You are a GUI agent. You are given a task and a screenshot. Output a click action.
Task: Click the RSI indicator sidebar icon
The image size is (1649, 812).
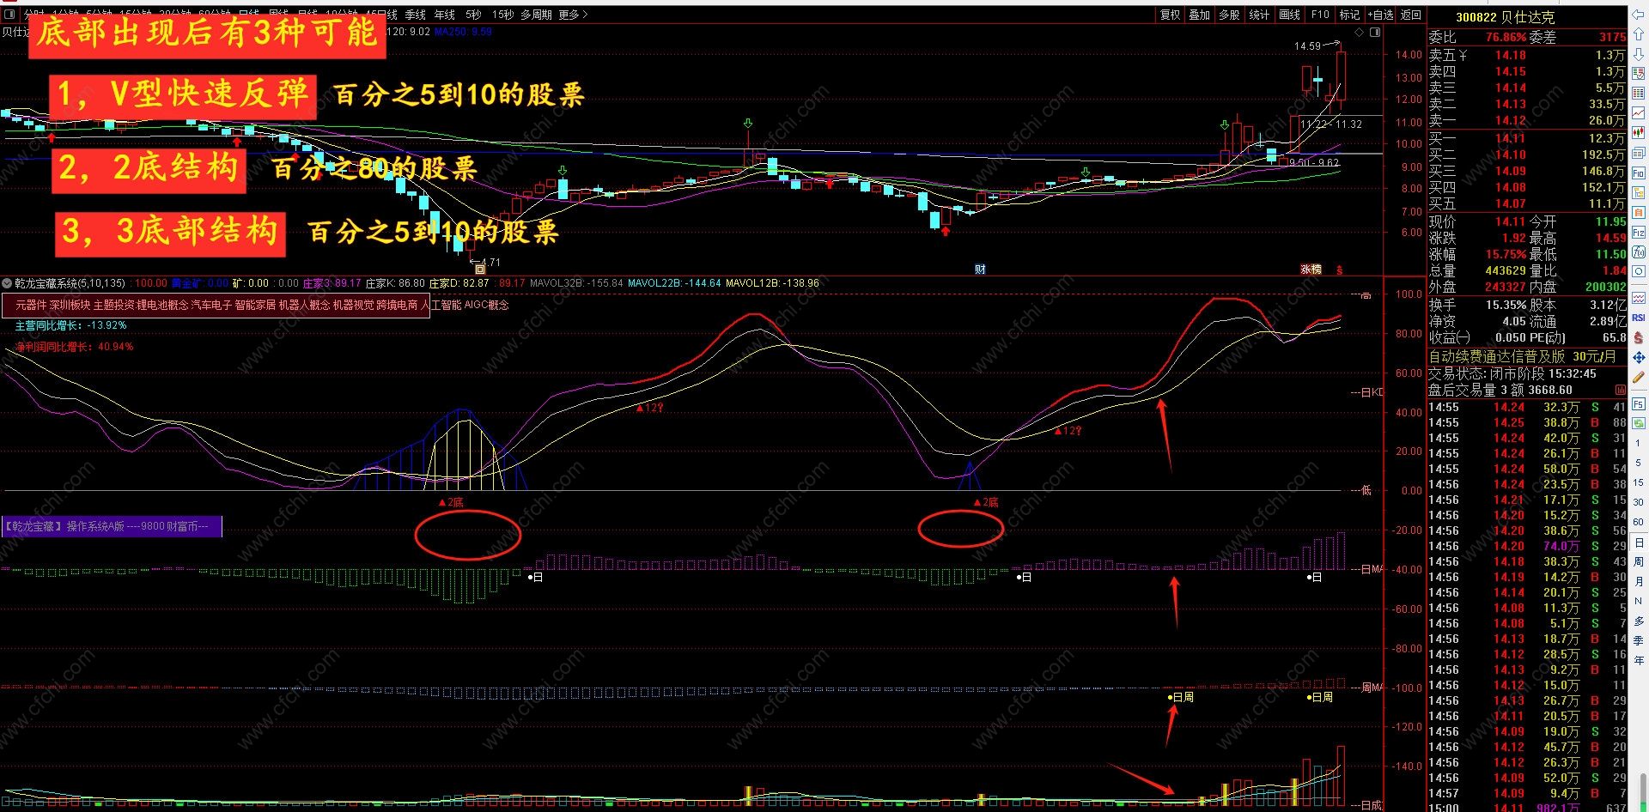click(x=1639, y=318)
